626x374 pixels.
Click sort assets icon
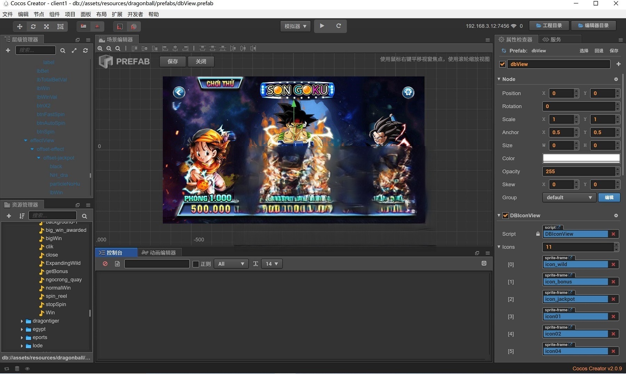click(x=22, y=216)
